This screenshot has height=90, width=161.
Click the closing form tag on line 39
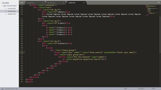click(x=50, y=68)
